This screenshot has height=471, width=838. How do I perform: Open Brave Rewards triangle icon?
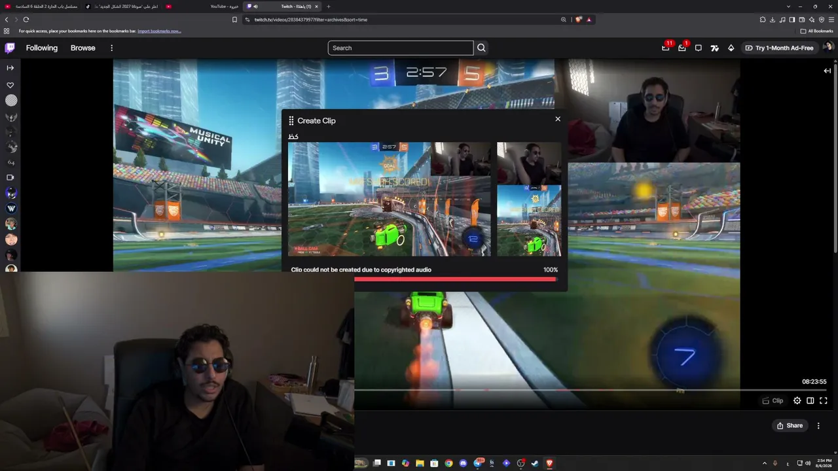coord(589,20)
